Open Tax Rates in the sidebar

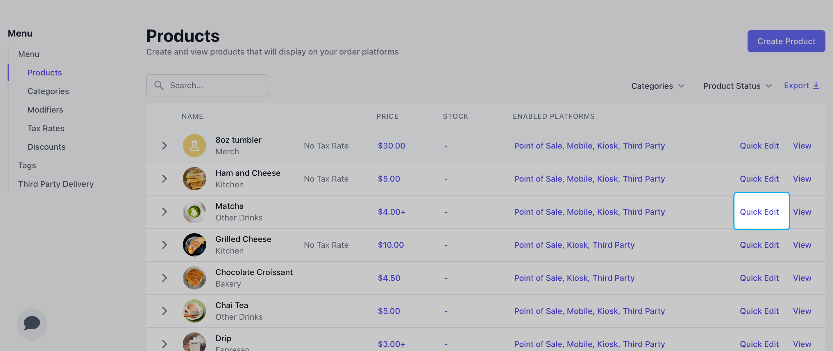click(46, 128)
